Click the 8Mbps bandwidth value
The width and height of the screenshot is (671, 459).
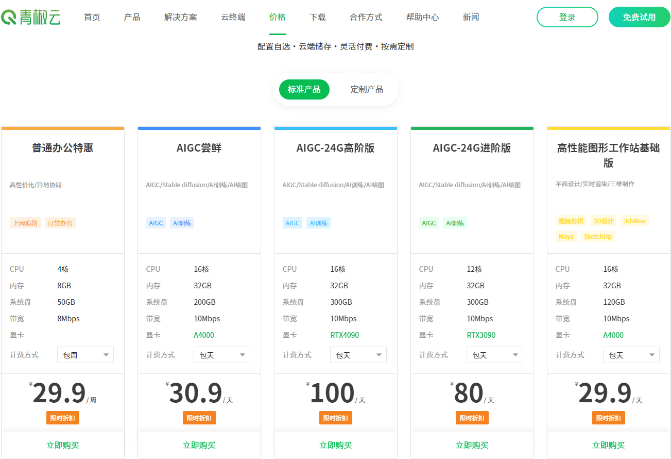click(68, 319)
